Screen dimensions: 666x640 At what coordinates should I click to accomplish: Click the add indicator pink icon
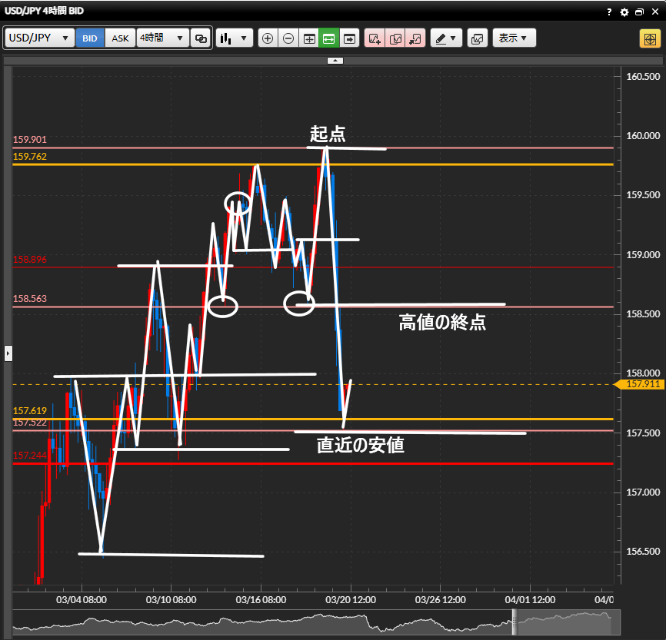(x=375, y=38)
